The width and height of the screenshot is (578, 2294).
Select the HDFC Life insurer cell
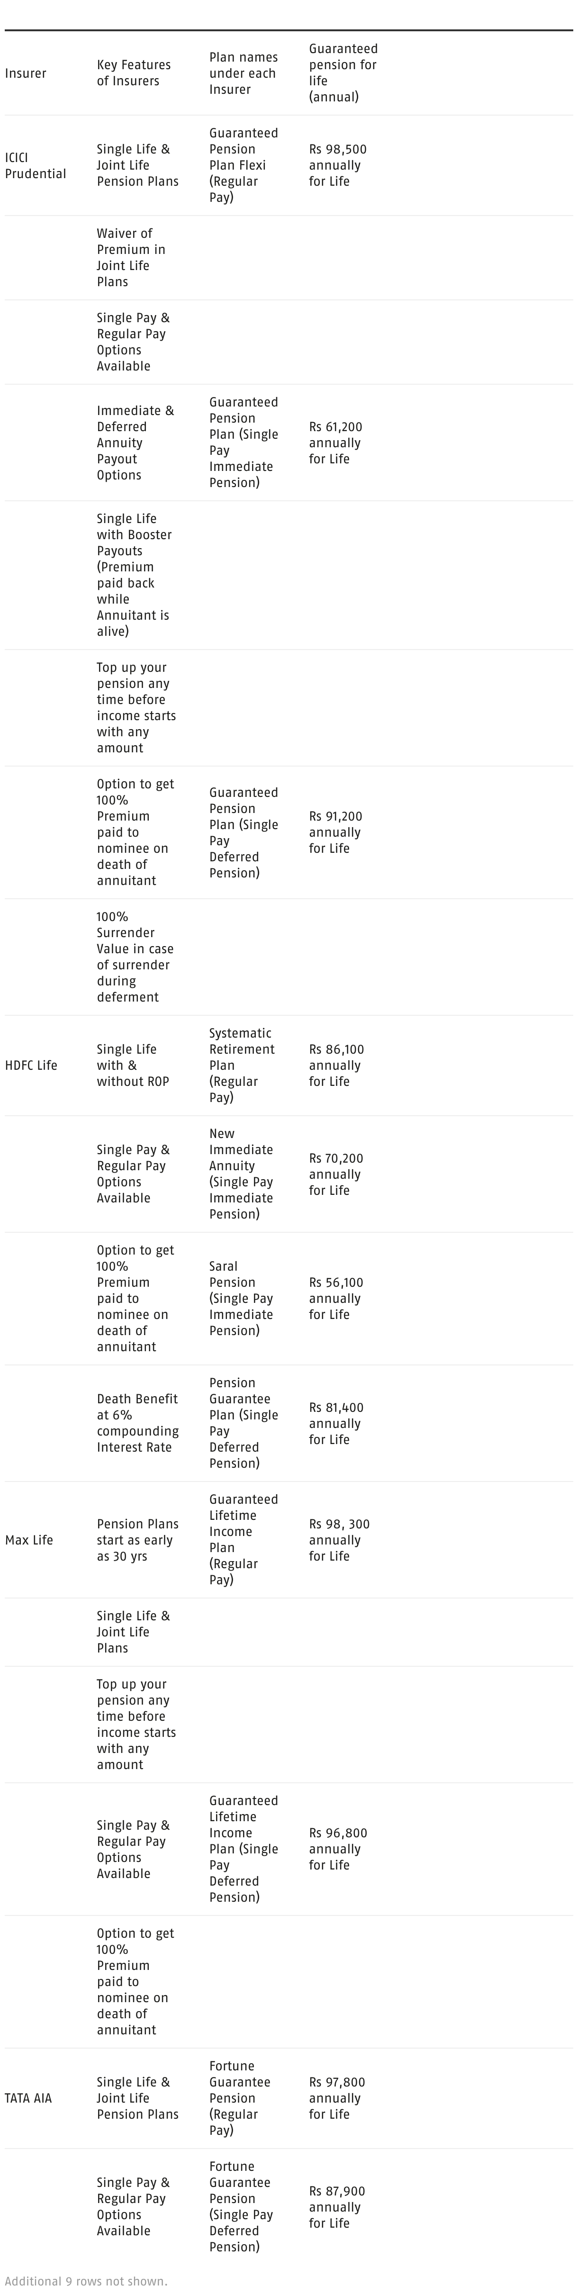point(31,1065)
